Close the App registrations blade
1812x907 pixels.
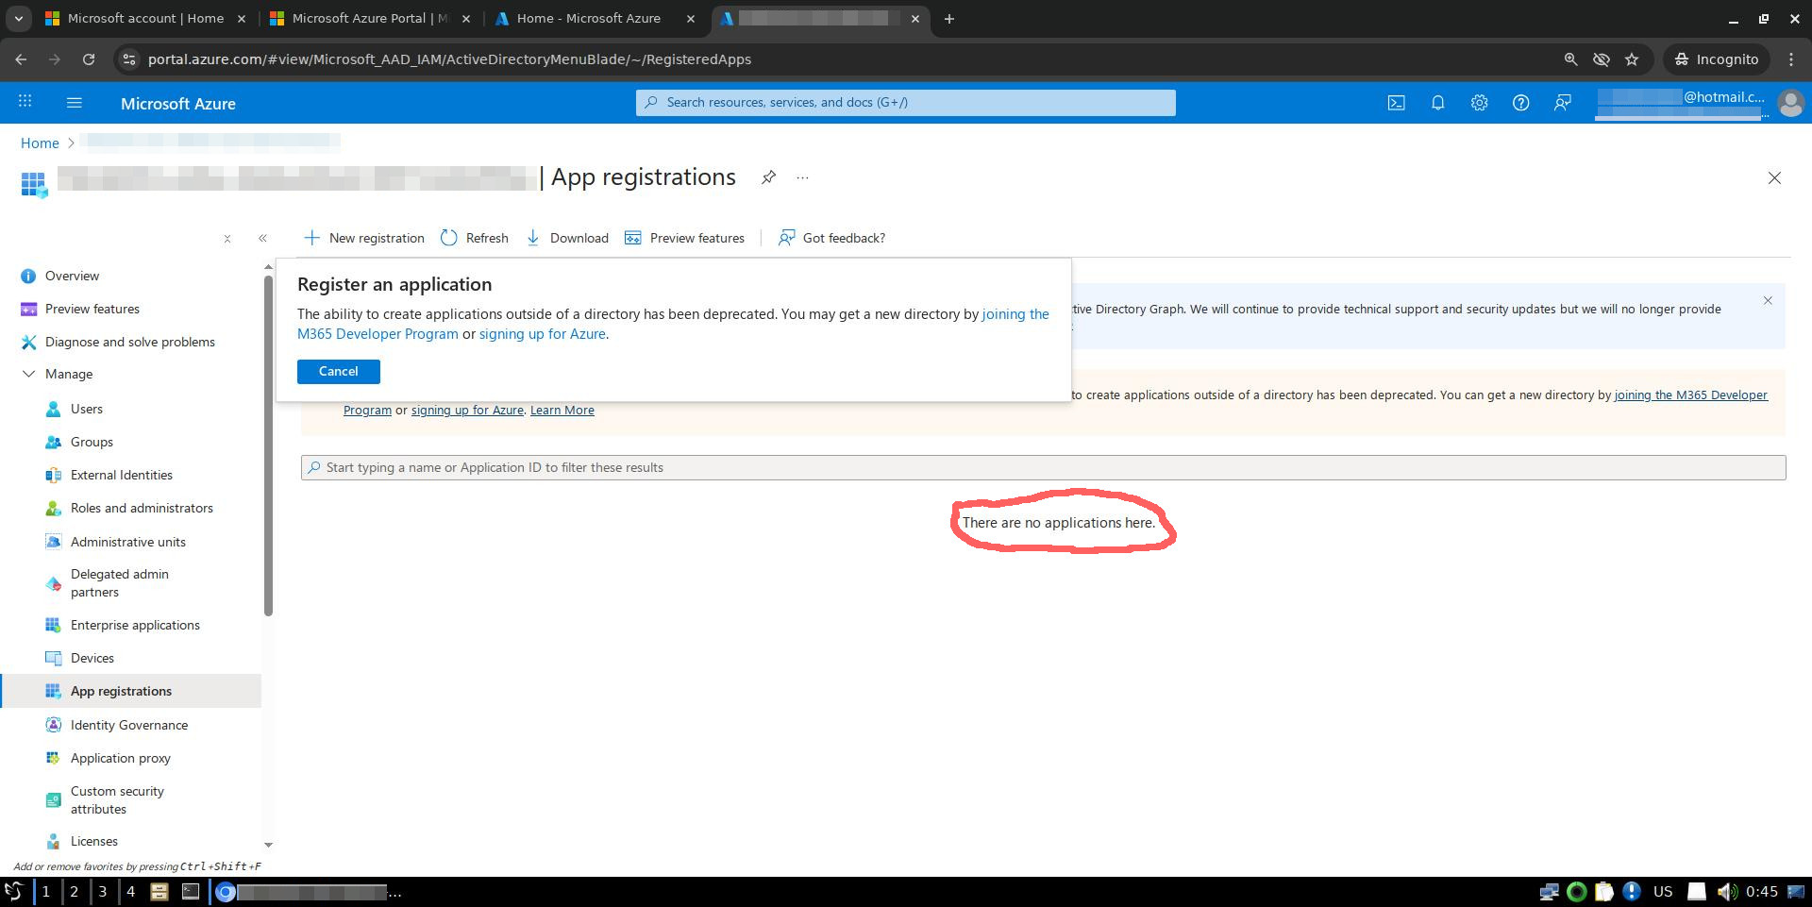[x=1774, y=177]
